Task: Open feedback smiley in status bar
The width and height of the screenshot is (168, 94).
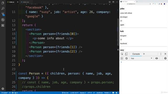Action: coord(113,93)
